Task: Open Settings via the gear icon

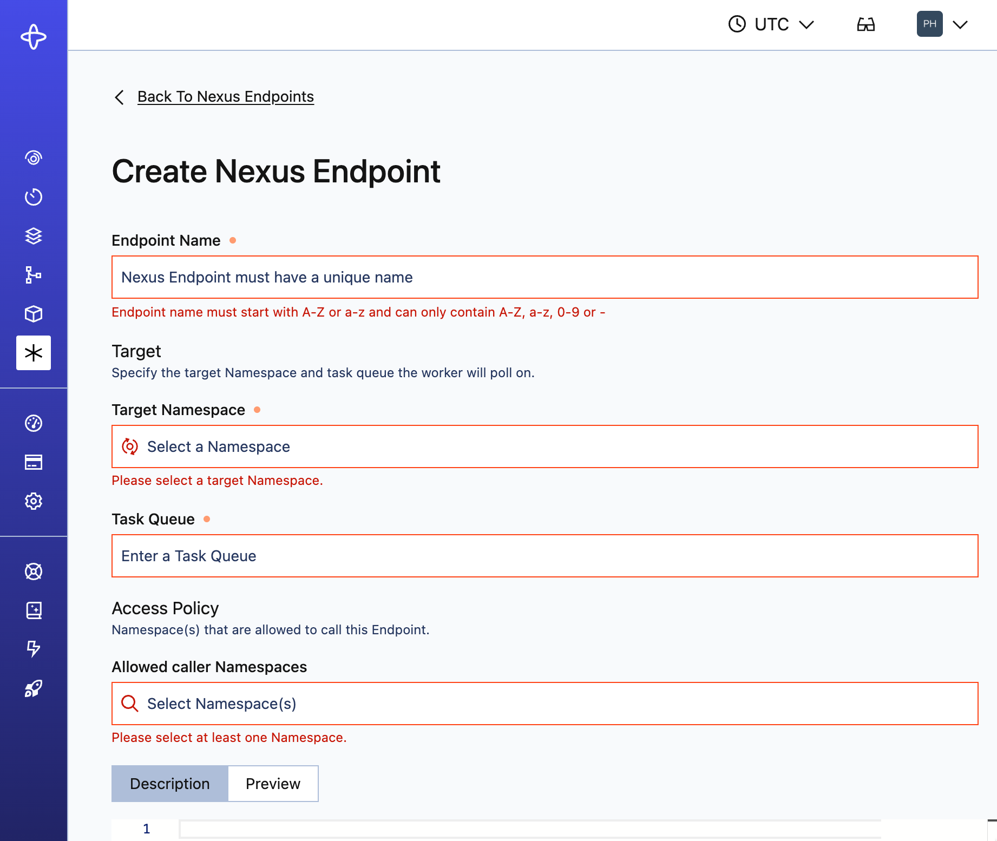Action: [x=34, y=501]
